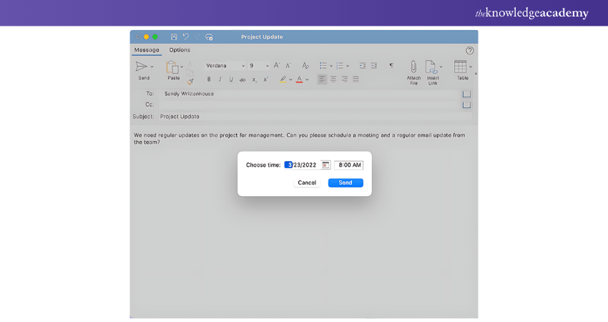Click the save icon in title bar
The image size is (608, 322).
pyautogui.click(x=174, y=36)
